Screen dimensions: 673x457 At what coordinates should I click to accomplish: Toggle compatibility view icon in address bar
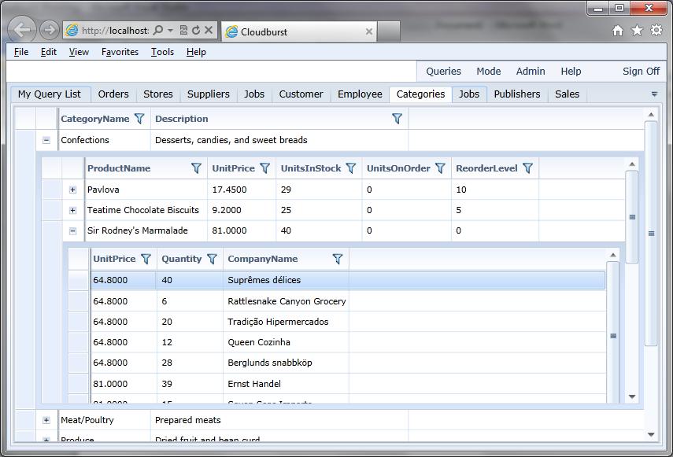pyautogui.click(x=183, y=31)
